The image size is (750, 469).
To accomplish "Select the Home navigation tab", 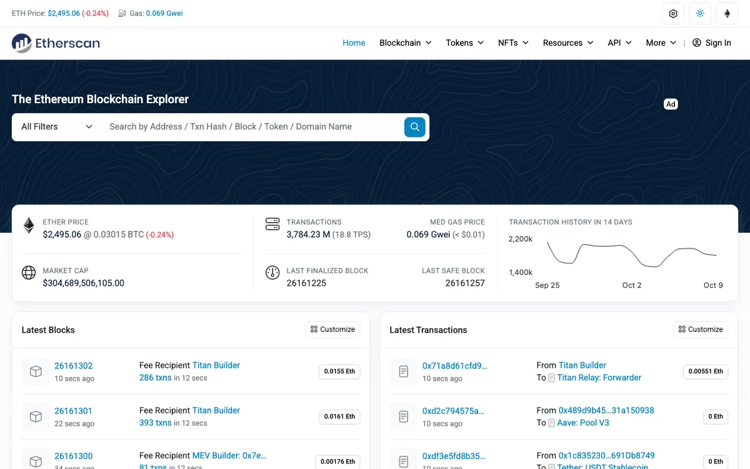I will [354, 43].
